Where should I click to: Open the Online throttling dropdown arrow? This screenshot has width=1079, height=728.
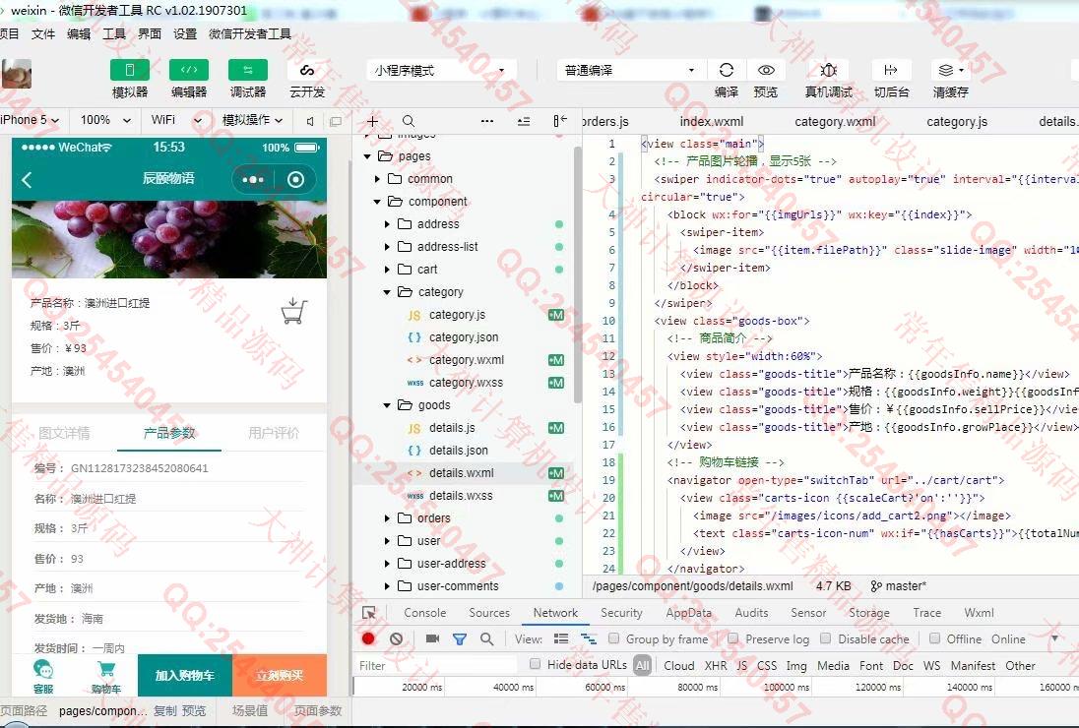point(1055,638)
